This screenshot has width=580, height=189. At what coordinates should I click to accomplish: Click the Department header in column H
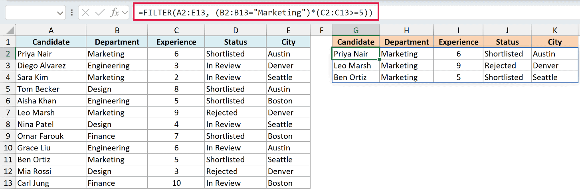pos(406,42)
